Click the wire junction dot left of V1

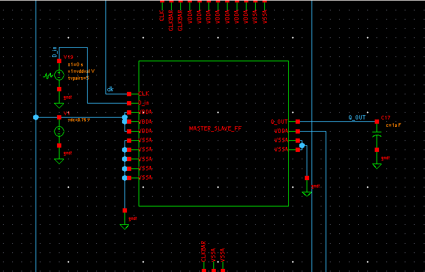[36, 117]
